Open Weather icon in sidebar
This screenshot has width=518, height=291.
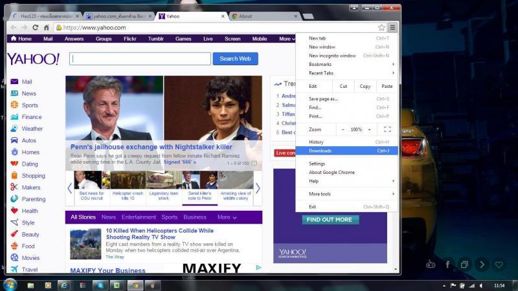click(x=14, y=128)
